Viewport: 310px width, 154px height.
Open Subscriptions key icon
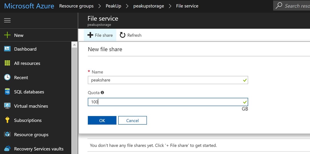click(7, 120)
